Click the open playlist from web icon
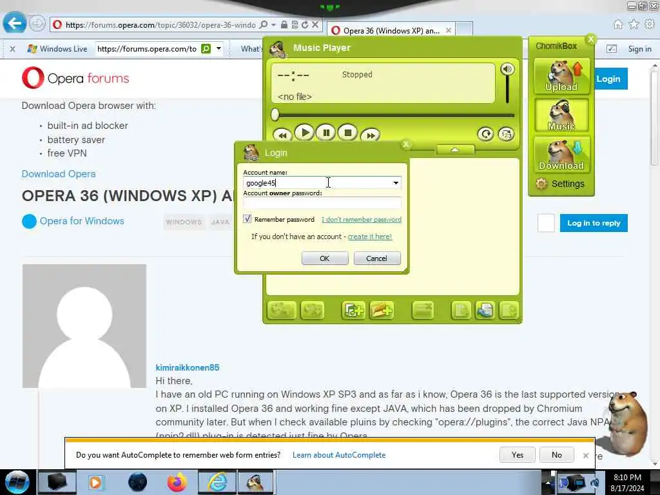The width and height of the screenshot is (660, 495). tap(485, 311)
